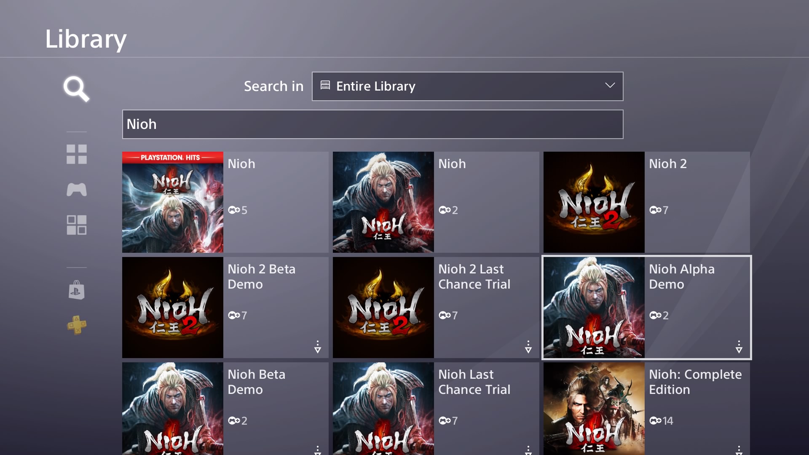Select the PlayStation Plus icon

coord(76,325)
